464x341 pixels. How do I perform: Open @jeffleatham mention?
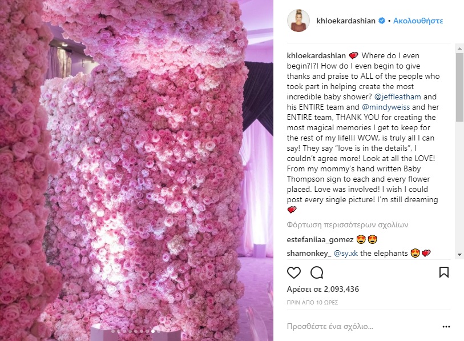click(x=397, y=97)
